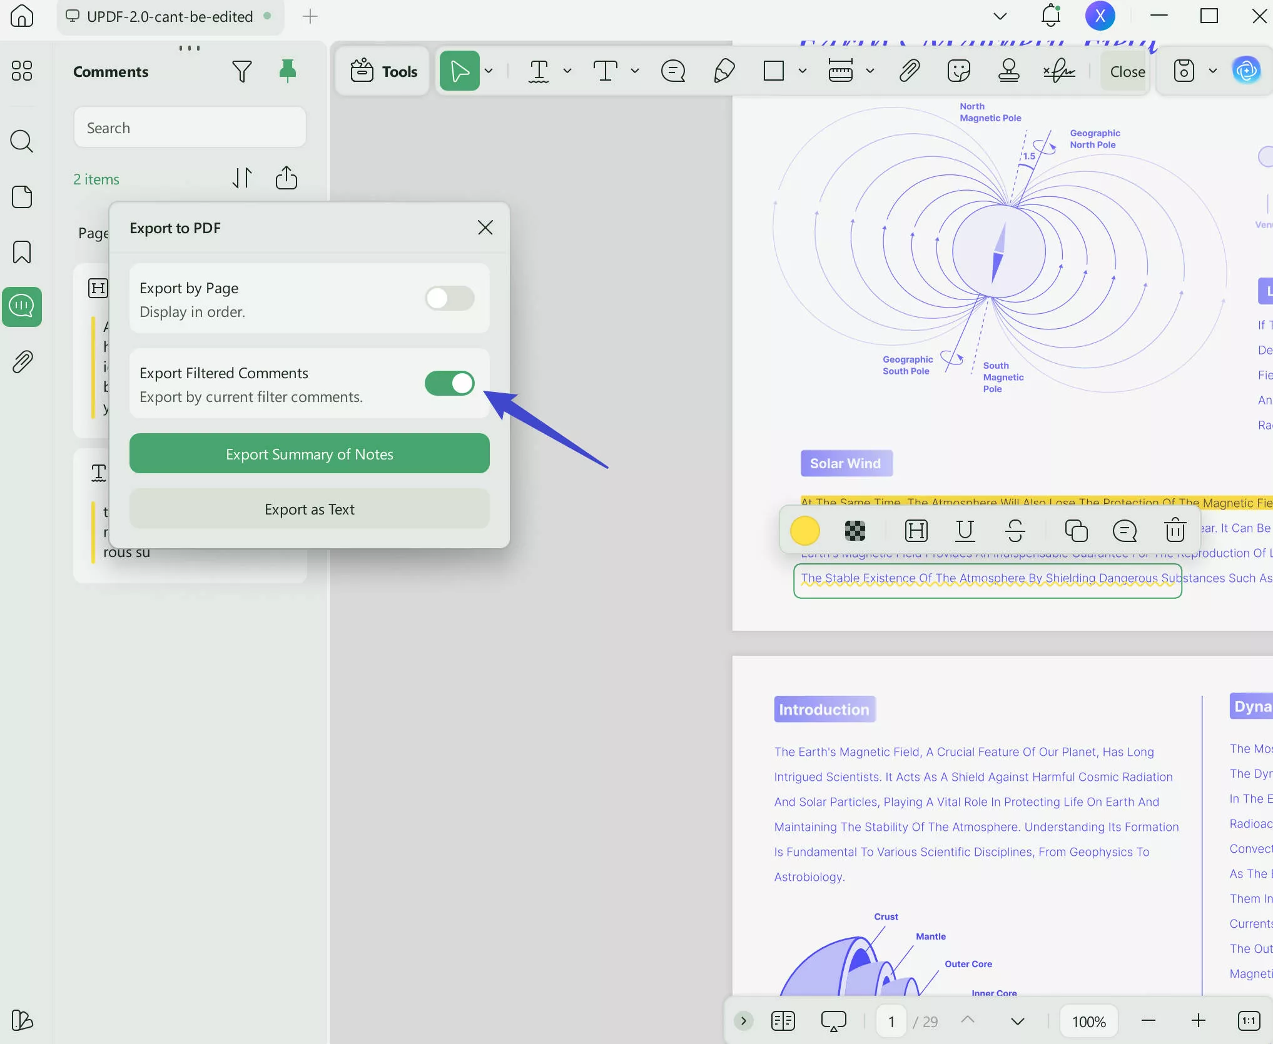Viewport: 1273px width, 1044px height.
Task: Click the signature tool icon
Action: [1058, 71]
